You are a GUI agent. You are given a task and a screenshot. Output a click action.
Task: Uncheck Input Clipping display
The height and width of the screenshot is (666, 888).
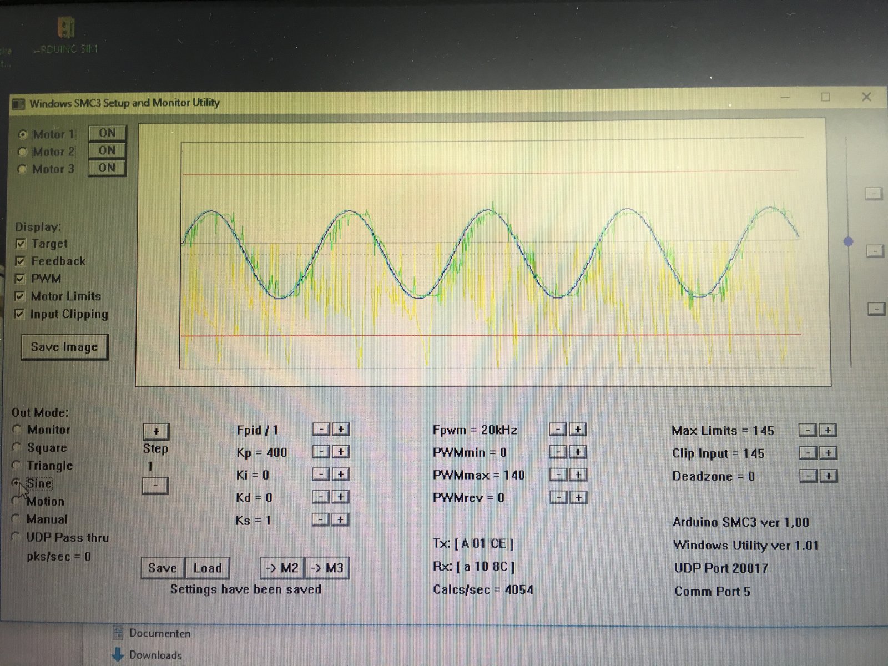pos(21,314)
